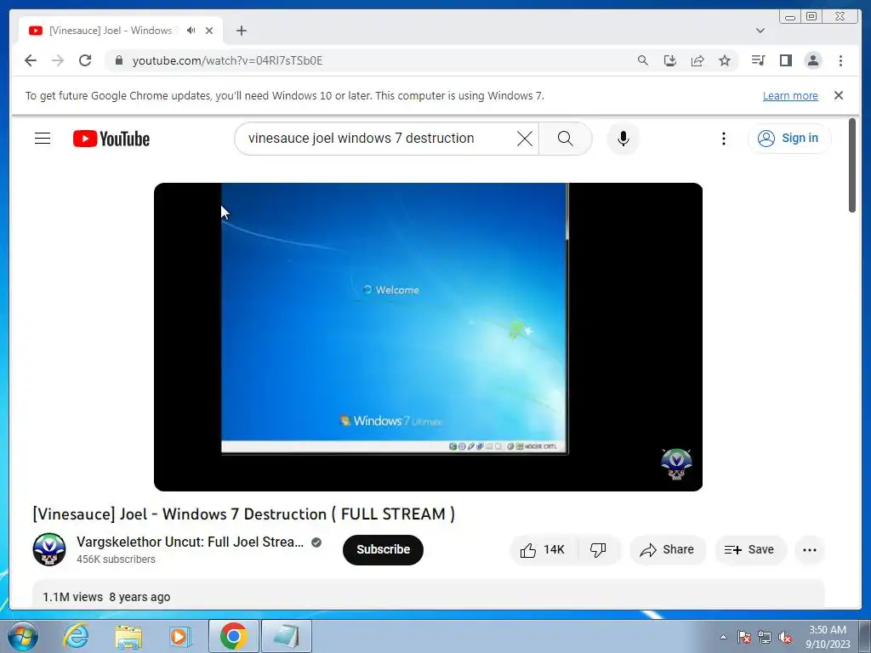Open the Chrome three-dot menu
This screenshot has height=653, width=871.
[840, 60]
